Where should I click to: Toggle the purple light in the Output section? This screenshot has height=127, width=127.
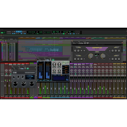pos(110,59)
